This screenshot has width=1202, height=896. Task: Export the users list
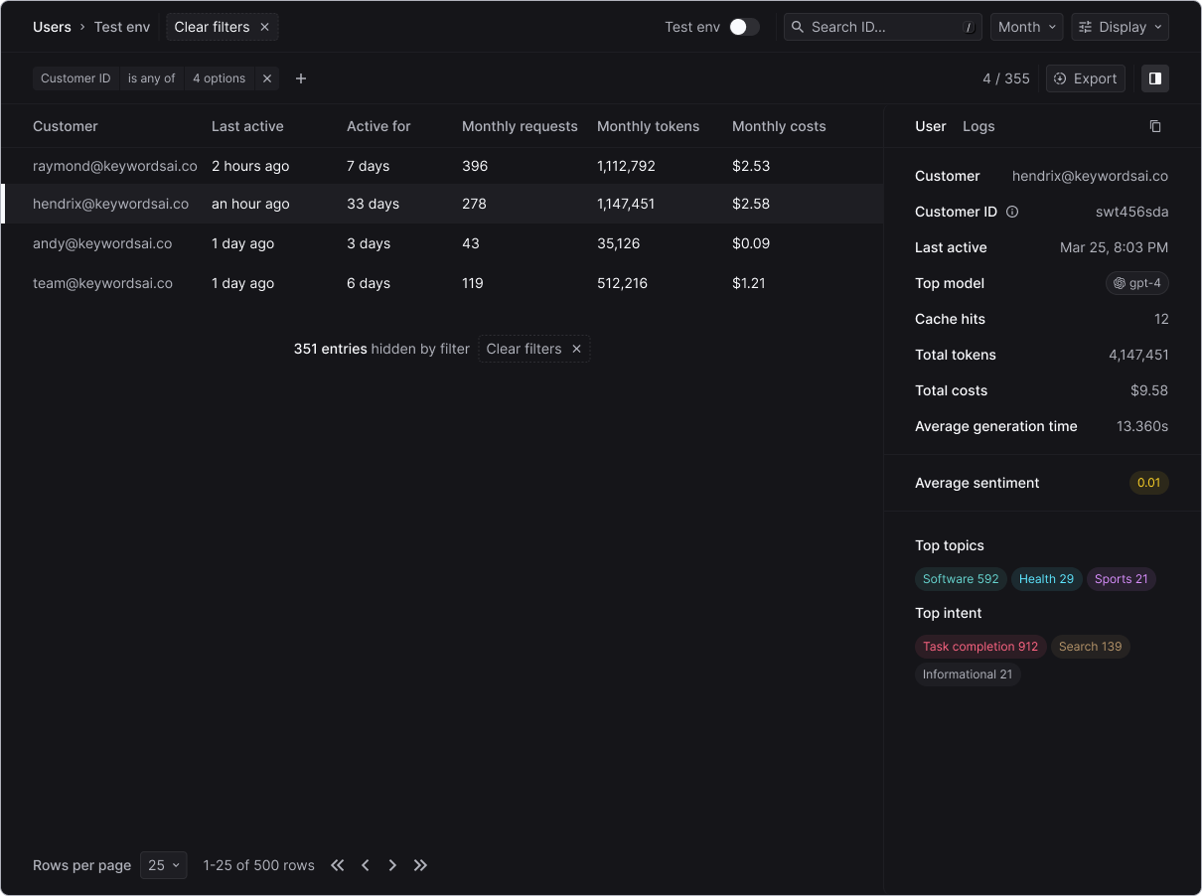pos(1085,78)
